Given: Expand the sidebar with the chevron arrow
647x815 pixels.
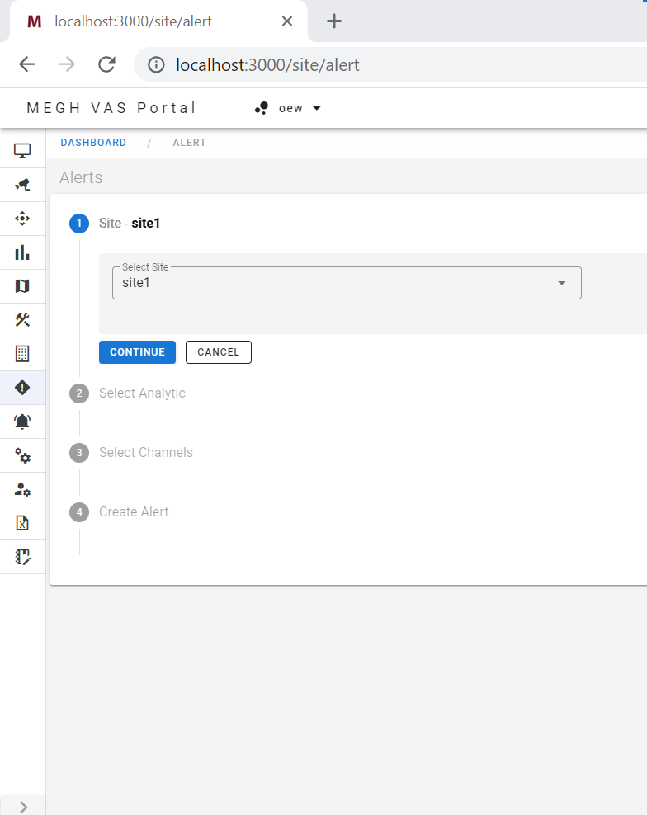Looking at the screenshot, I should tap(22, 806).
